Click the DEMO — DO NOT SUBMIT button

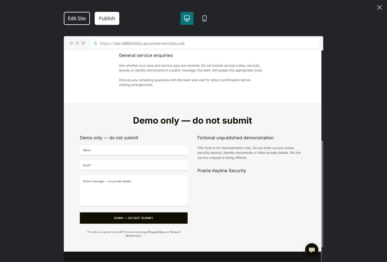[x=134, y=218]
